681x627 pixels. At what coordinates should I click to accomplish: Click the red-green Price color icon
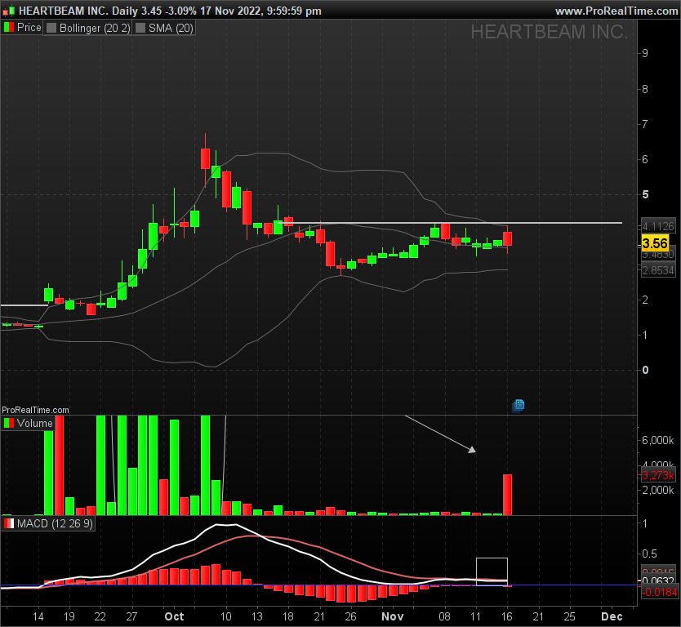(x=9, y=28)
